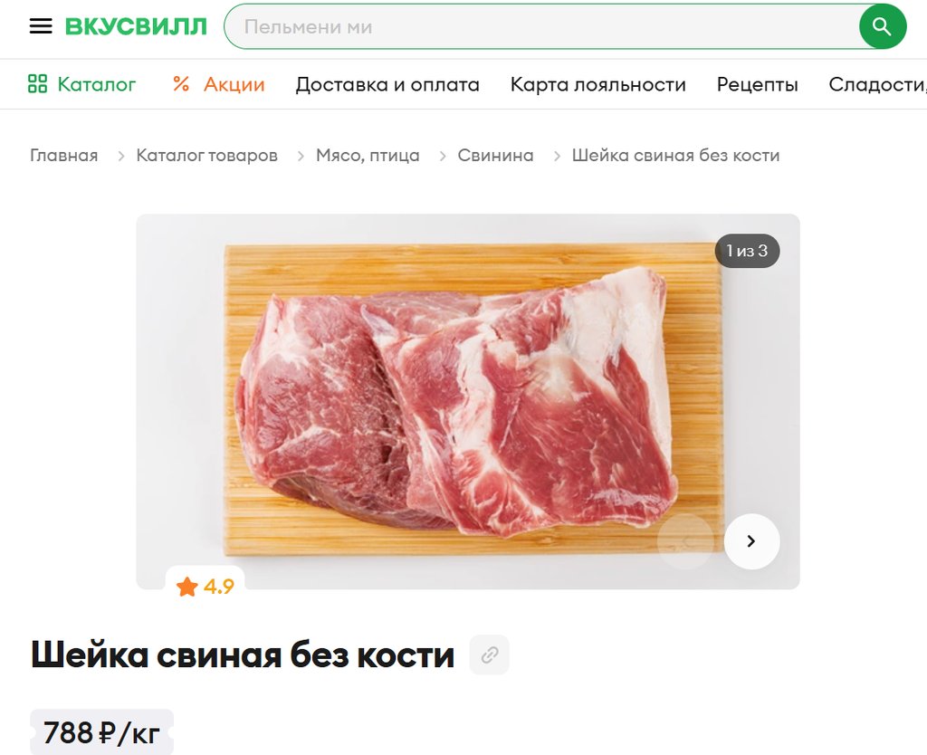
Task: Click the green search magnifier button
Action: click(882, 26)
